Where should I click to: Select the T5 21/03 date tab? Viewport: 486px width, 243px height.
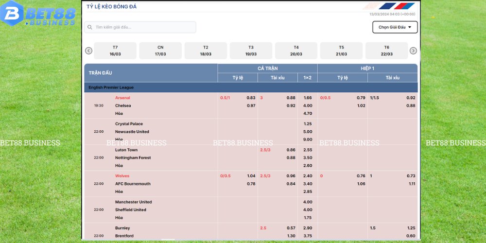point(341,51)
